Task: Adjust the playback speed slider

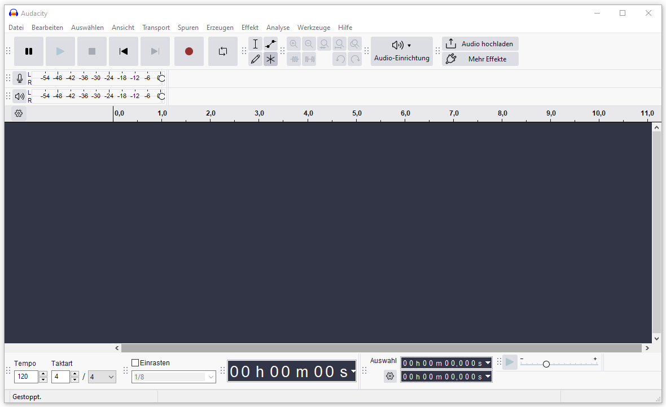Action: [546, 364]
